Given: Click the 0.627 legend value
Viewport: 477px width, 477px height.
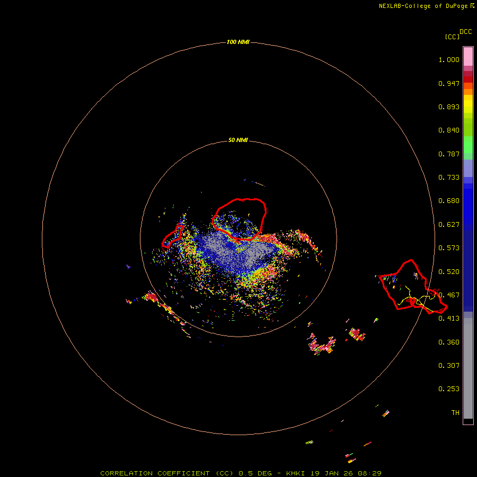Looking at the screenshot, I should (449, 225).
